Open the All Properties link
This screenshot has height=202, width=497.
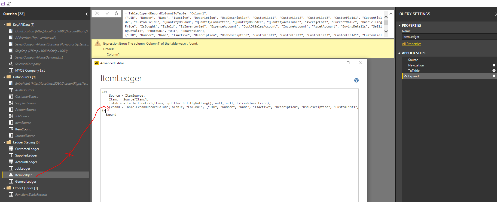[x=411, y=44]
